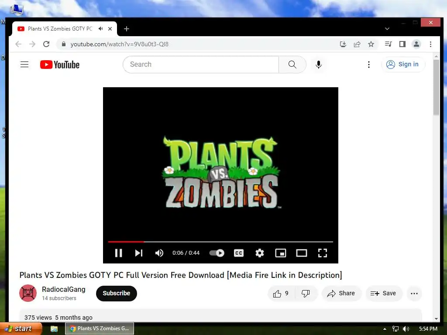This screenshot has height=335, width=447.
Task: Click the 14 subscribers text
Action: click(59, 298)
